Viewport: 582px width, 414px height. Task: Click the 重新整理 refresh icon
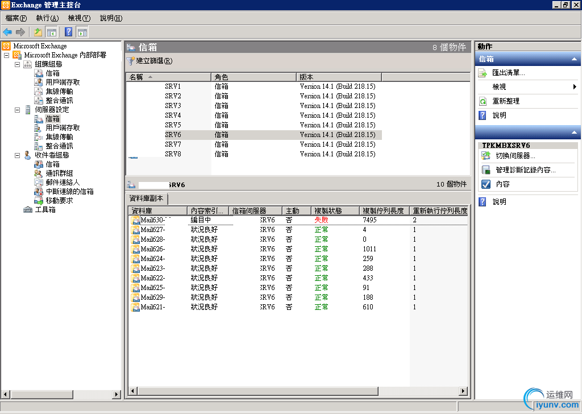click(483, 101)
